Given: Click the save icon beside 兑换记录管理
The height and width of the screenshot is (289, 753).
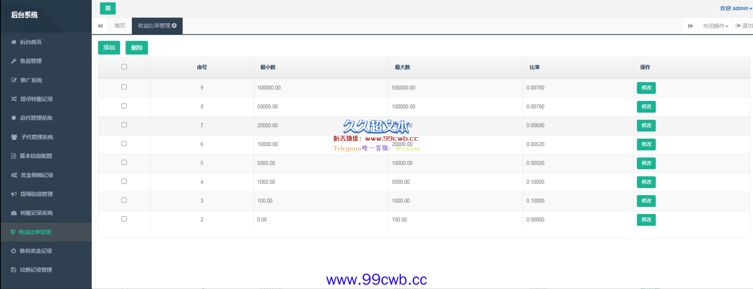Looking at the screenshot, I should pos(13,270).
